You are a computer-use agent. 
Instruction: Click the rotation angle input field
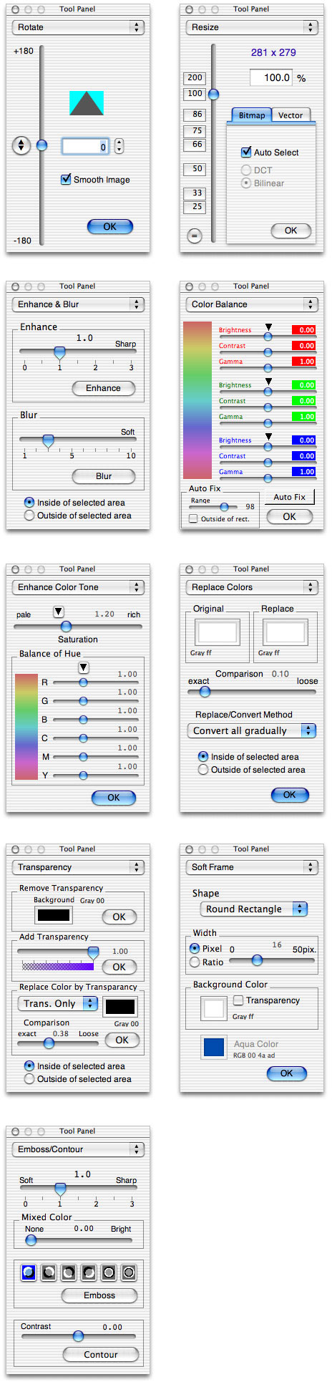coord(85,146)
